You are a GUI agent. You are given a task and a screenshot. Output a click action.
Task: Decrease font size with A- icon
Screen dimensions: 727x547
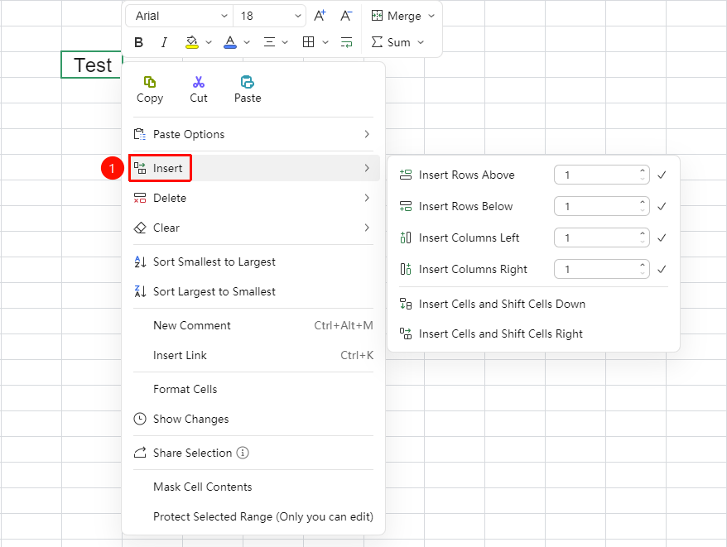coord(346,16)
